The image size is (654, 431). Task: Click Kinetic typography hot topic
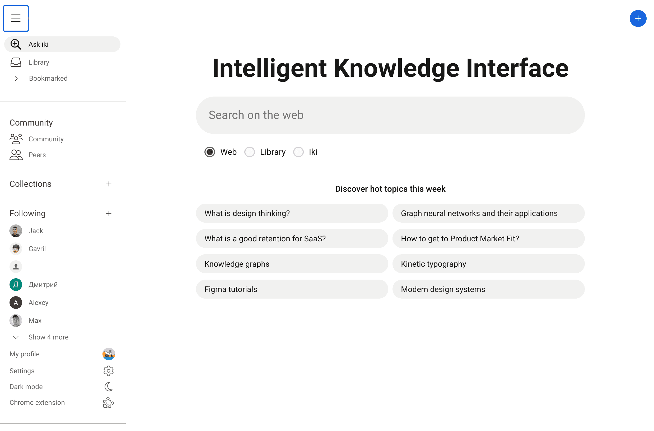point(489,264)
